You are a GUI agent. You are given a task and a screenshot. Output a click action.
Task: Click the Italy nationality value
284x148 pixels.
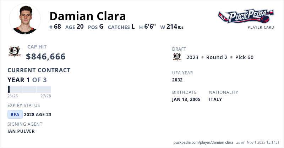[x=215, y=99]
